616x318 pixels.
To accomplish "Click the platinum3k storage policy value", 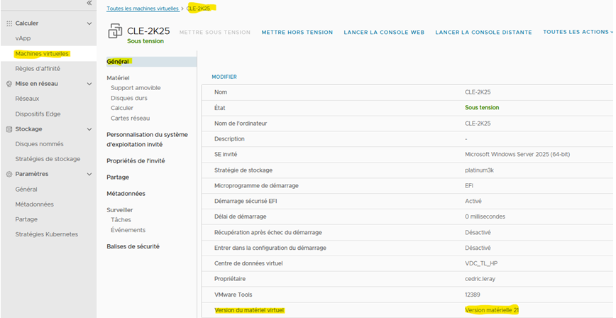I will [x=479, y=170].
